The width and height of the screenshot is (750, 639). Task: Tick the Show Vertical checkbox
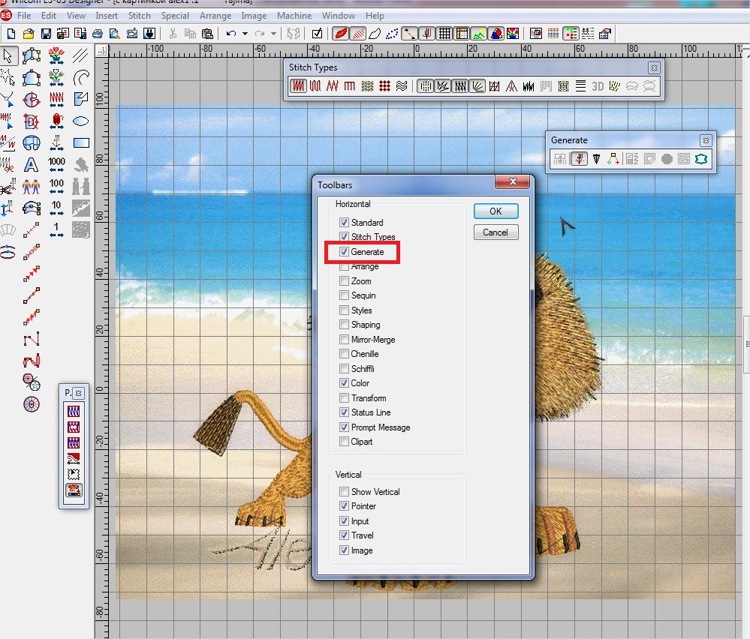tap(344, 492)
